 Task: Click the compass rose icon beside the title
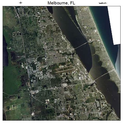click(x=20, y=3)
